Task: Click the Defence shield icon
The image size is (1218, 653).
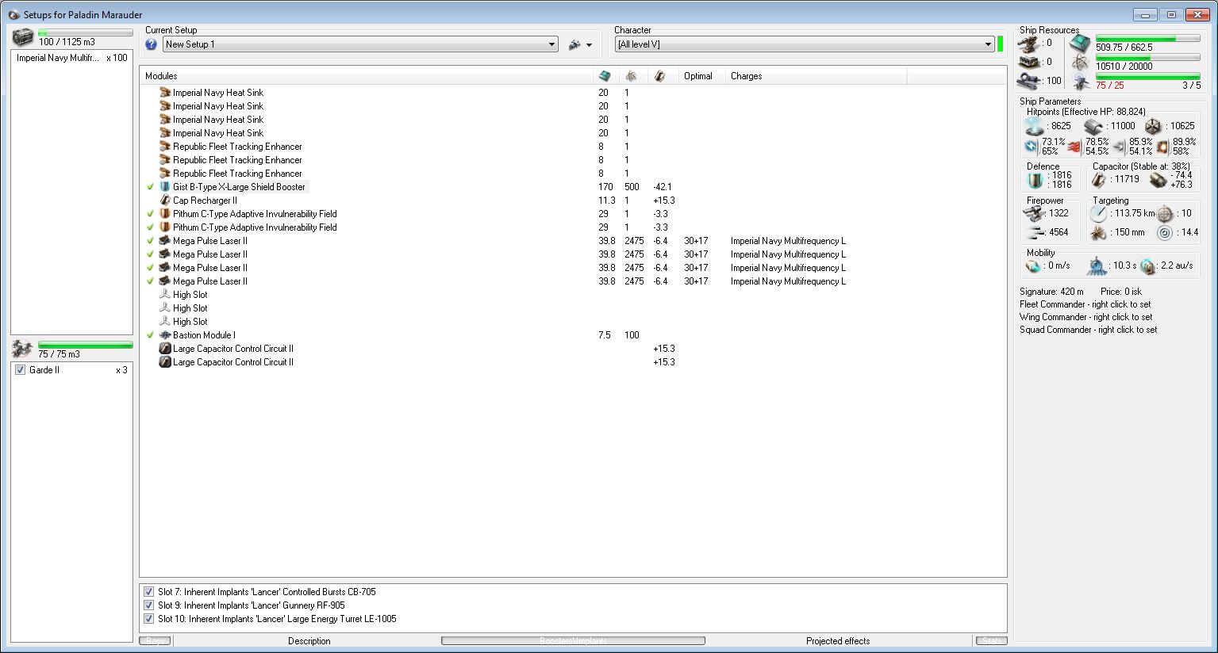Action: click(x=1034, y=180)
